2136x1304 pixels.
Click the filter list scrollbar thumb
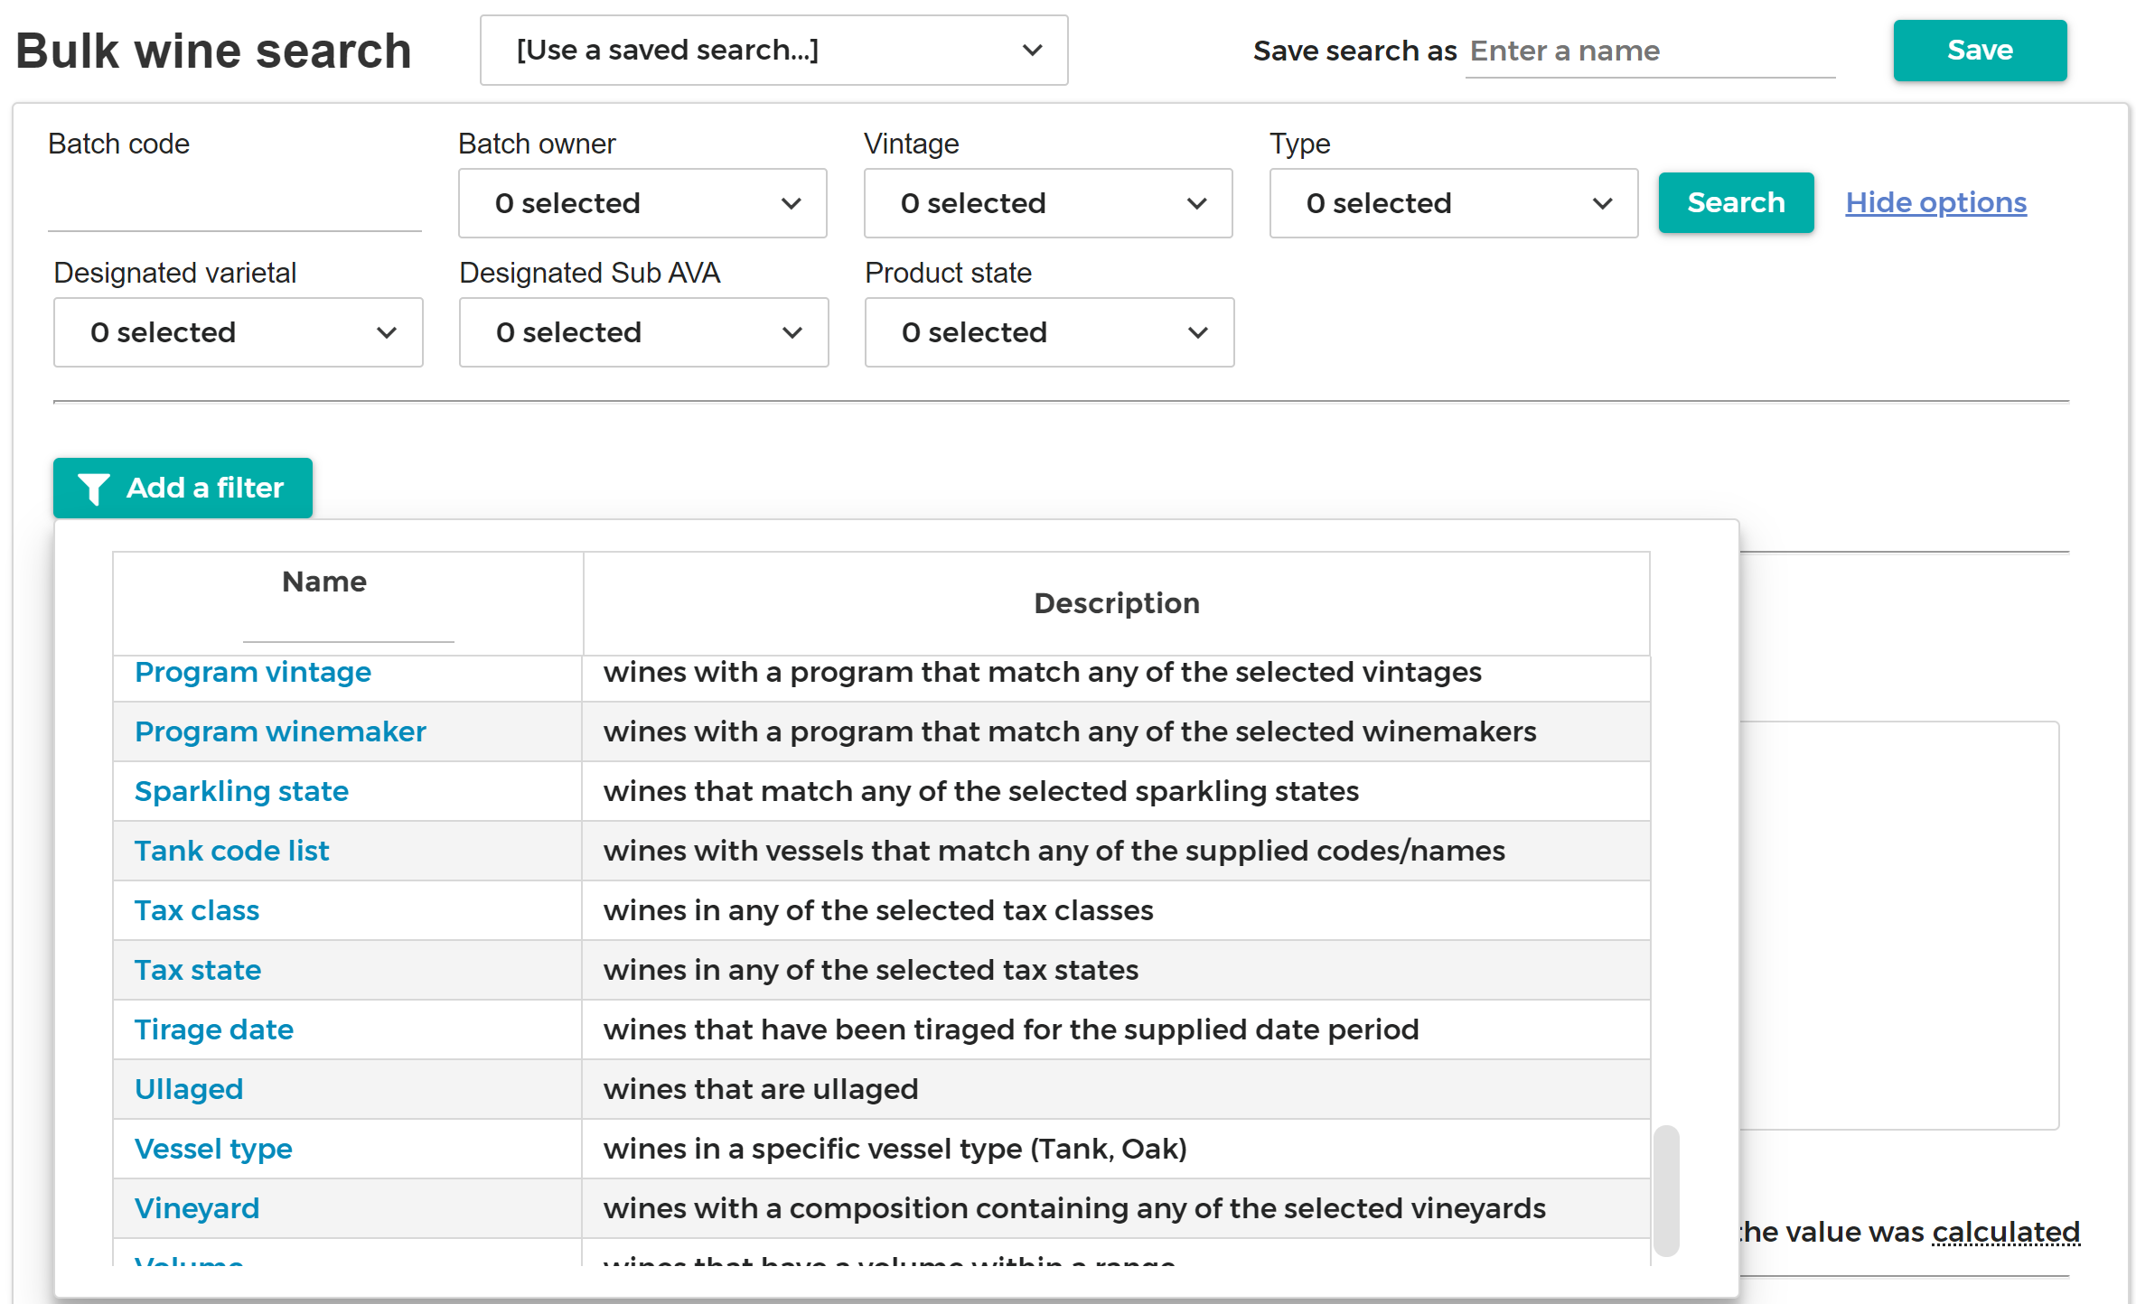click(x=1666, y=1190)
